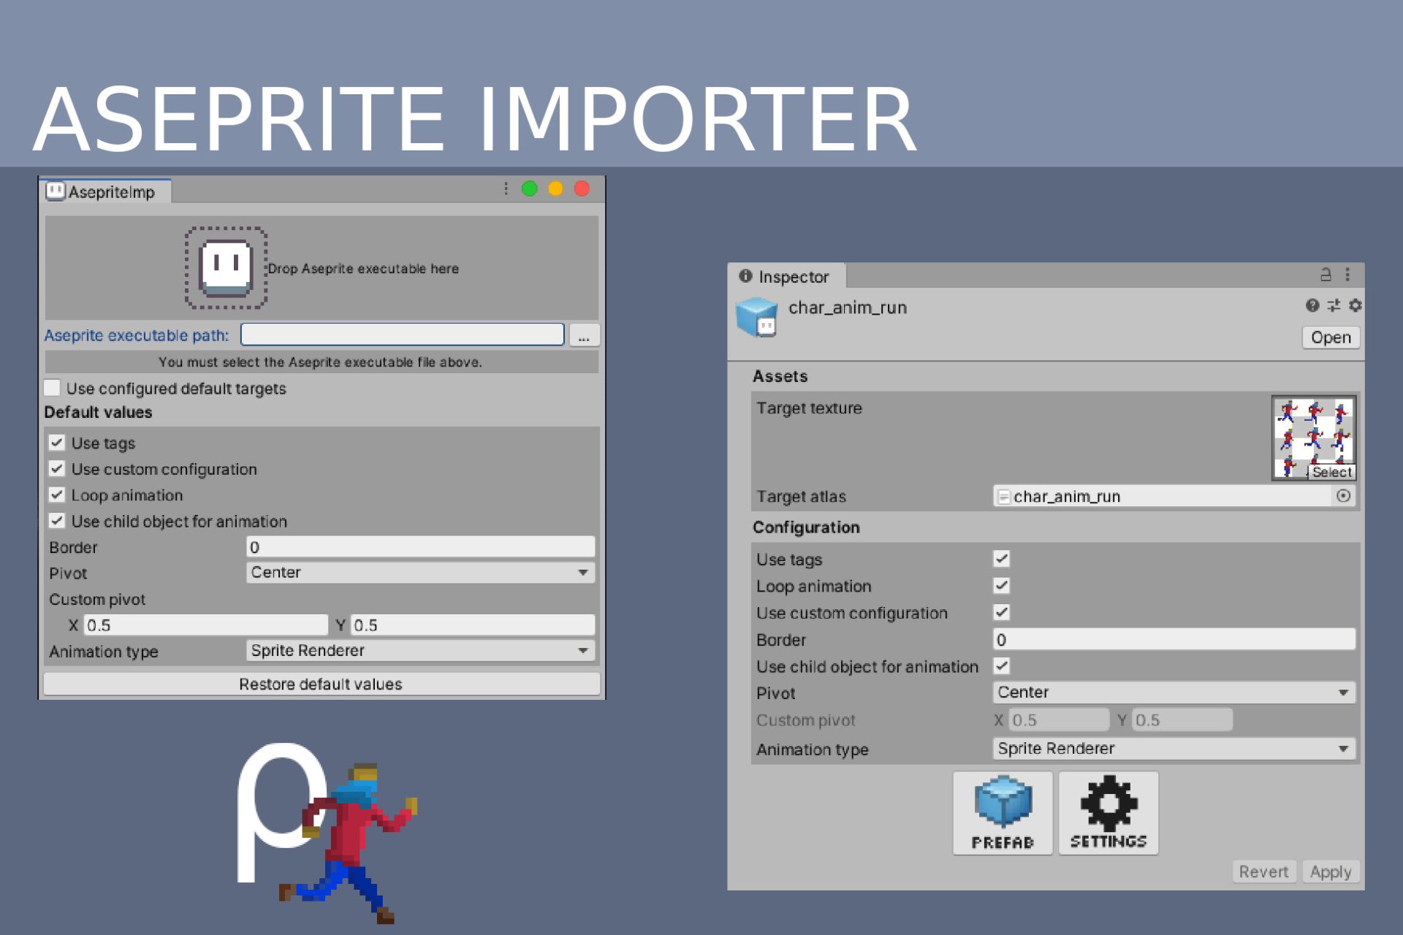Open the AsepriteImp window three-dot menu
The width and height of the screenshot is (1403, 935).
[506, 189]
